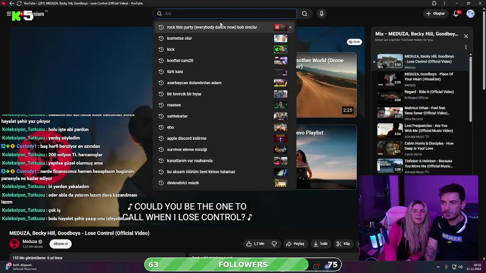Close the Mix playlist panel
This screenshot has width=486, height=273.
point(466,36)
